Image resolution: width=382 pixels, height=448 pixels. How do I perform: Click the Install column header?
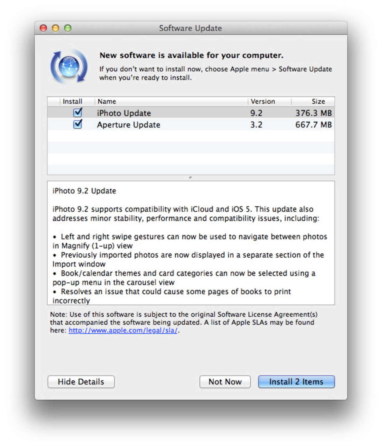[x=73, y=101]
